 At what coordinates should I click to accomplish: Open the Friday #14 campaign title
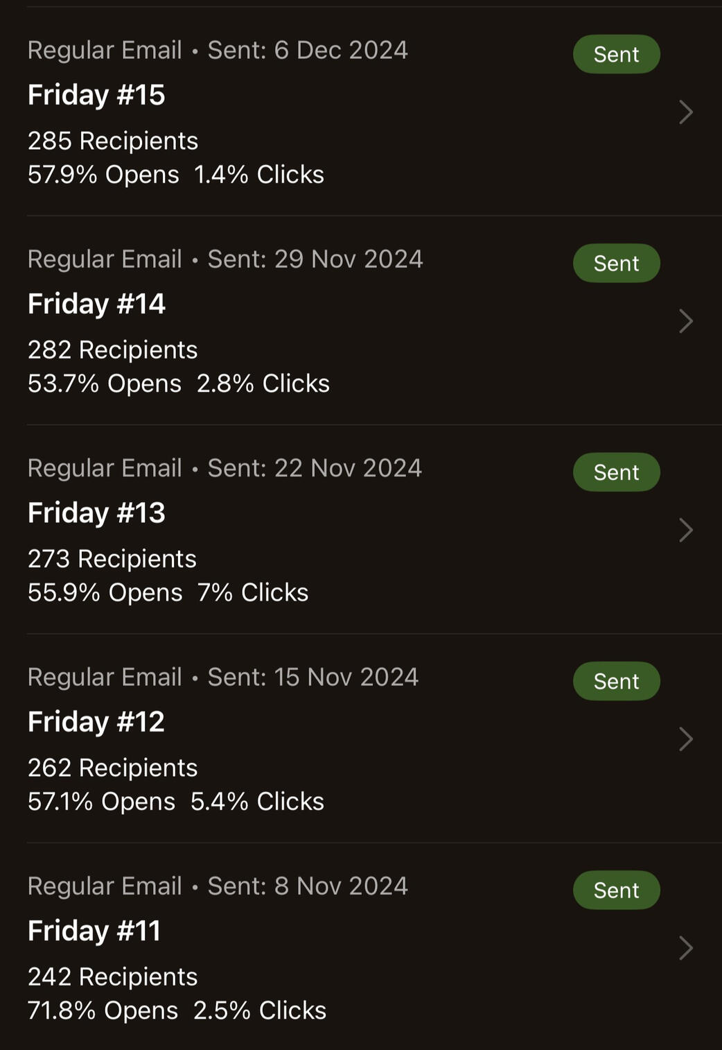[x=96, y=304]
